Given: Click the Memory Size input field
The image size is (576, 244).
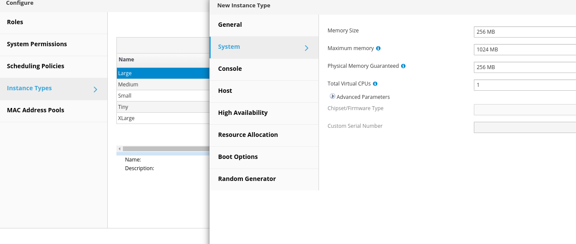Looking at the screenshot, I should [525, 32].
